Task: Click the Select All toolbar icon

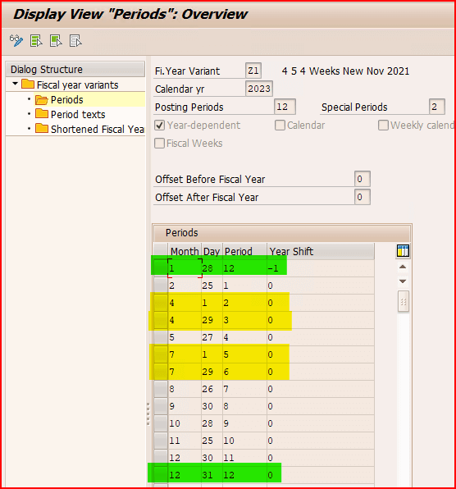Action: 36,41
